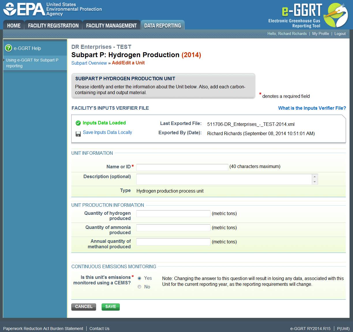
Task: Click the green SAVE button
Action: click(x=111, y=307)
